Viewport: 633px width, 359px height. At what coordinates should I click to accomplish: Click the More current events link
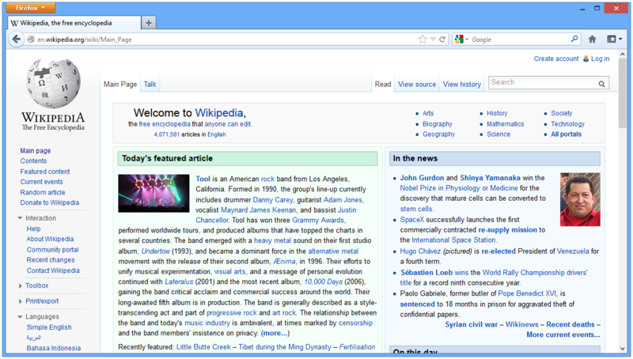[x=563, y=334]
